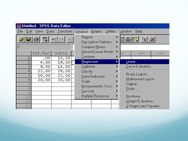The image size is (188, 141).
Task: Open the Utilities menu
Action: click(x=110, y=31)
